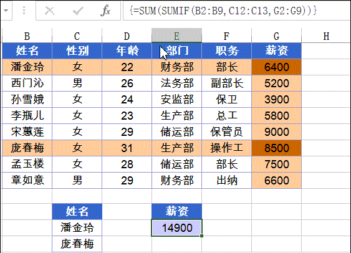Viewport: 351px width, 253px height.
Task: Click the 薪资 header cell in column G
Action: [276, 50]
